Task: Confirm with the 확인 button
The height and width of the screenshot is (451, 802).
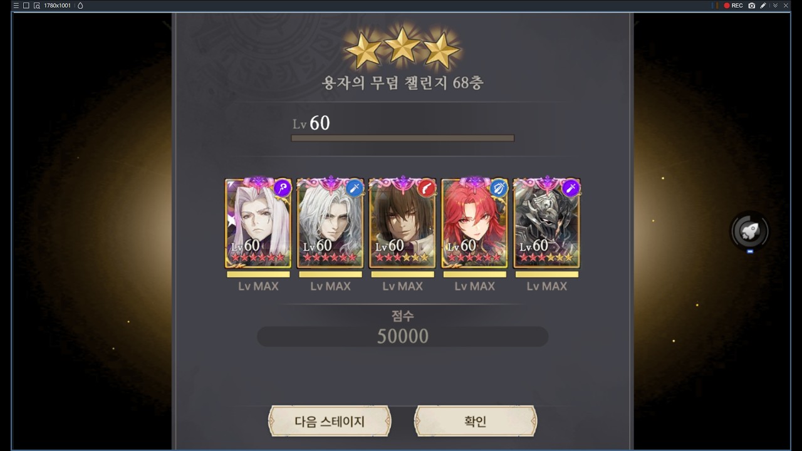Action: (x=476, y=421)
